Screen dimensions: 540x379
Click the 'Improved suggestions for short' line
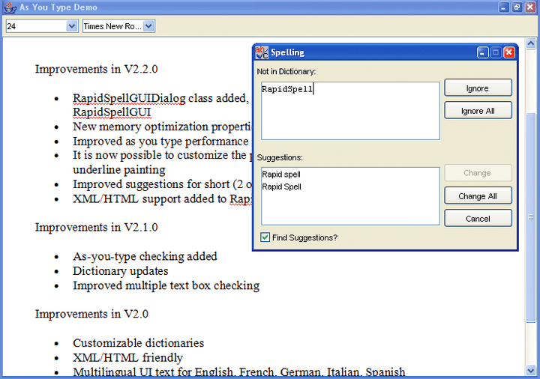click(162, 184)
